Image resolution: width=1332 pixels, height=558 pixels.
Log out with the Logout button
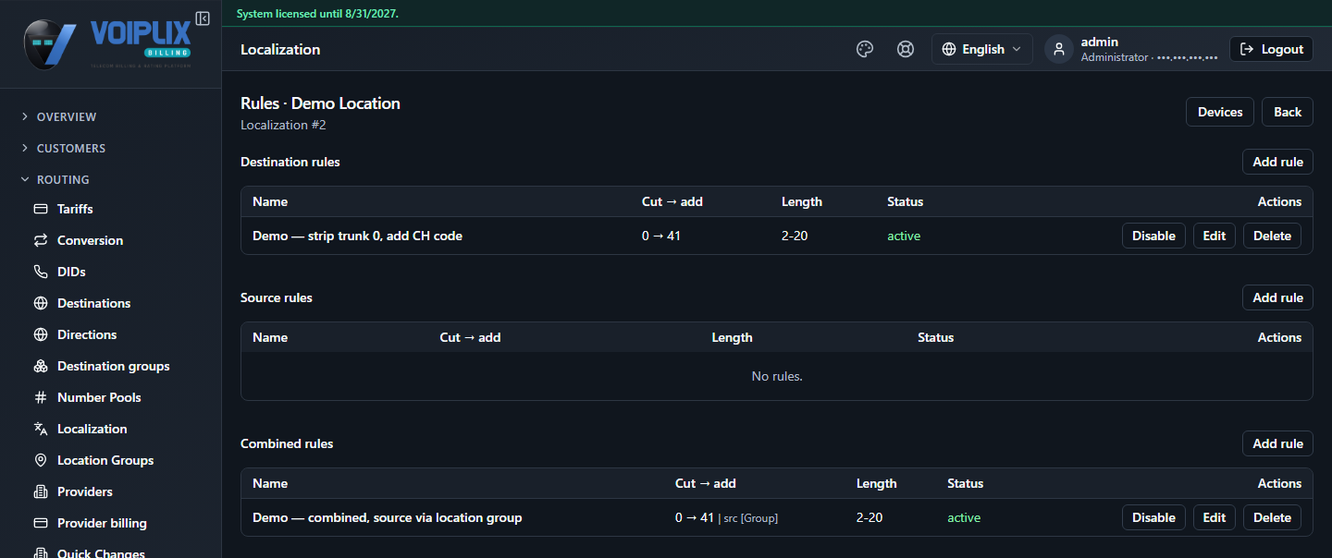1272,50
